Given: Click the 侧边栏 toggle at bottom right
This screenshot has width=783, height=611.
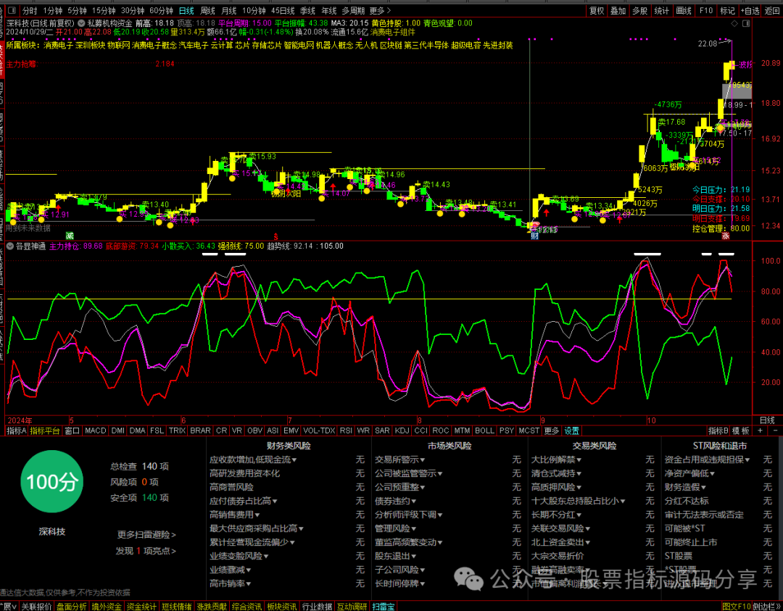Looking at the screenshot, I should tap(767, 607).
